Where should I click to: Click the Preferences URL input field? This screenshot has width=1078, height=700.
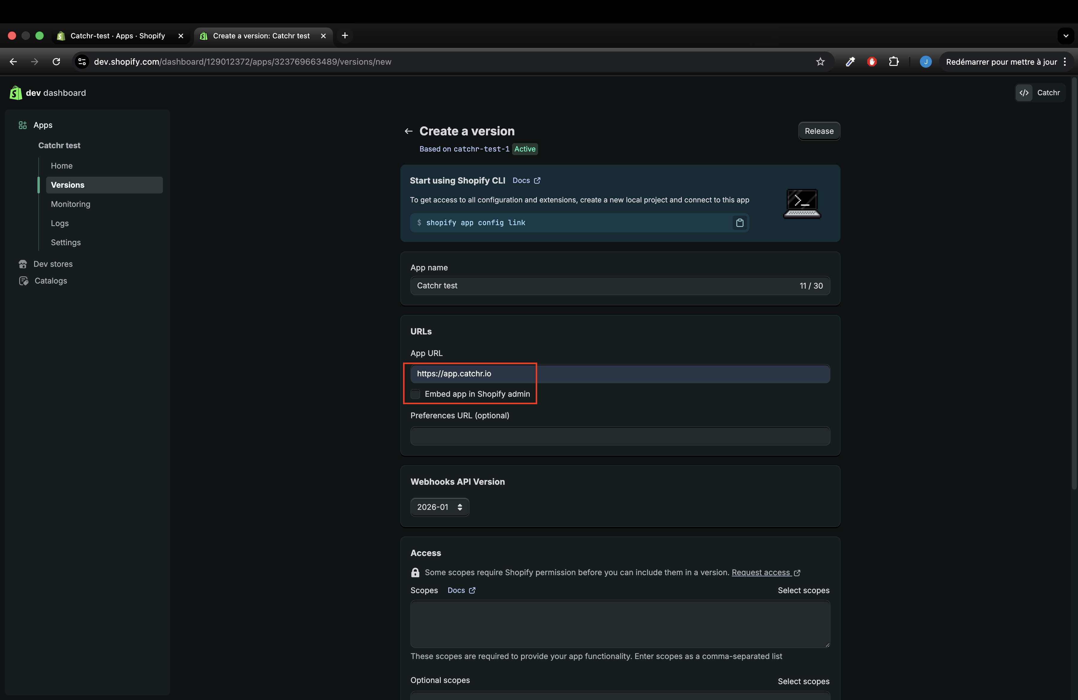620,436
